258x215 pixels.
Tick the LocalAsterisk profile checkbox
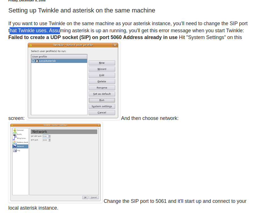tap(33, 61)
